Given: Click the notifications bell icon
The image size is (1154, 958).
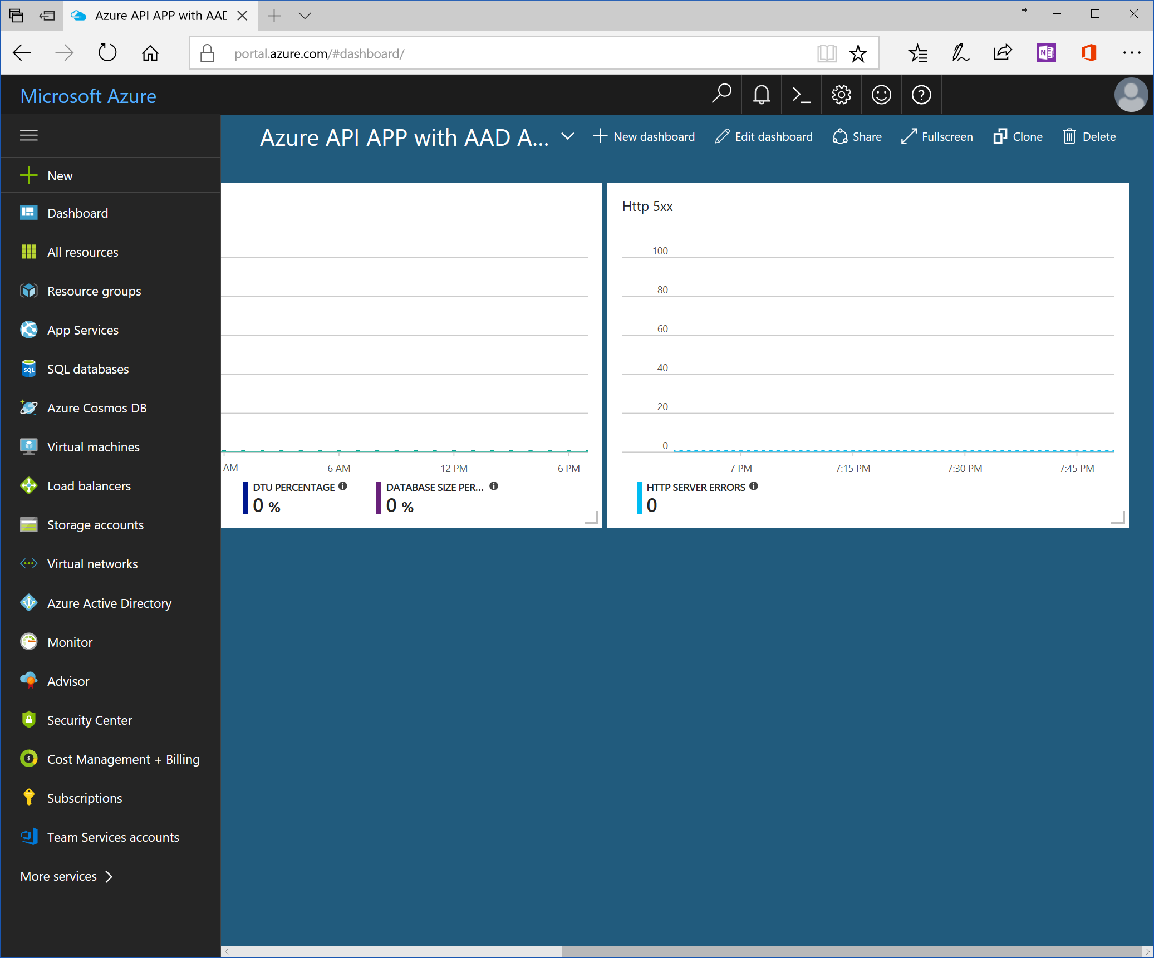Looking at the screenshot, I should tap(761, 95).
